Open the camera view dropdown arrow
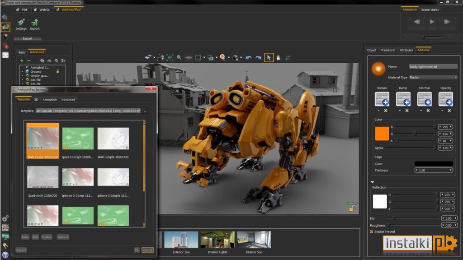Viewport: 463px width, 260px height. point(154,58)
